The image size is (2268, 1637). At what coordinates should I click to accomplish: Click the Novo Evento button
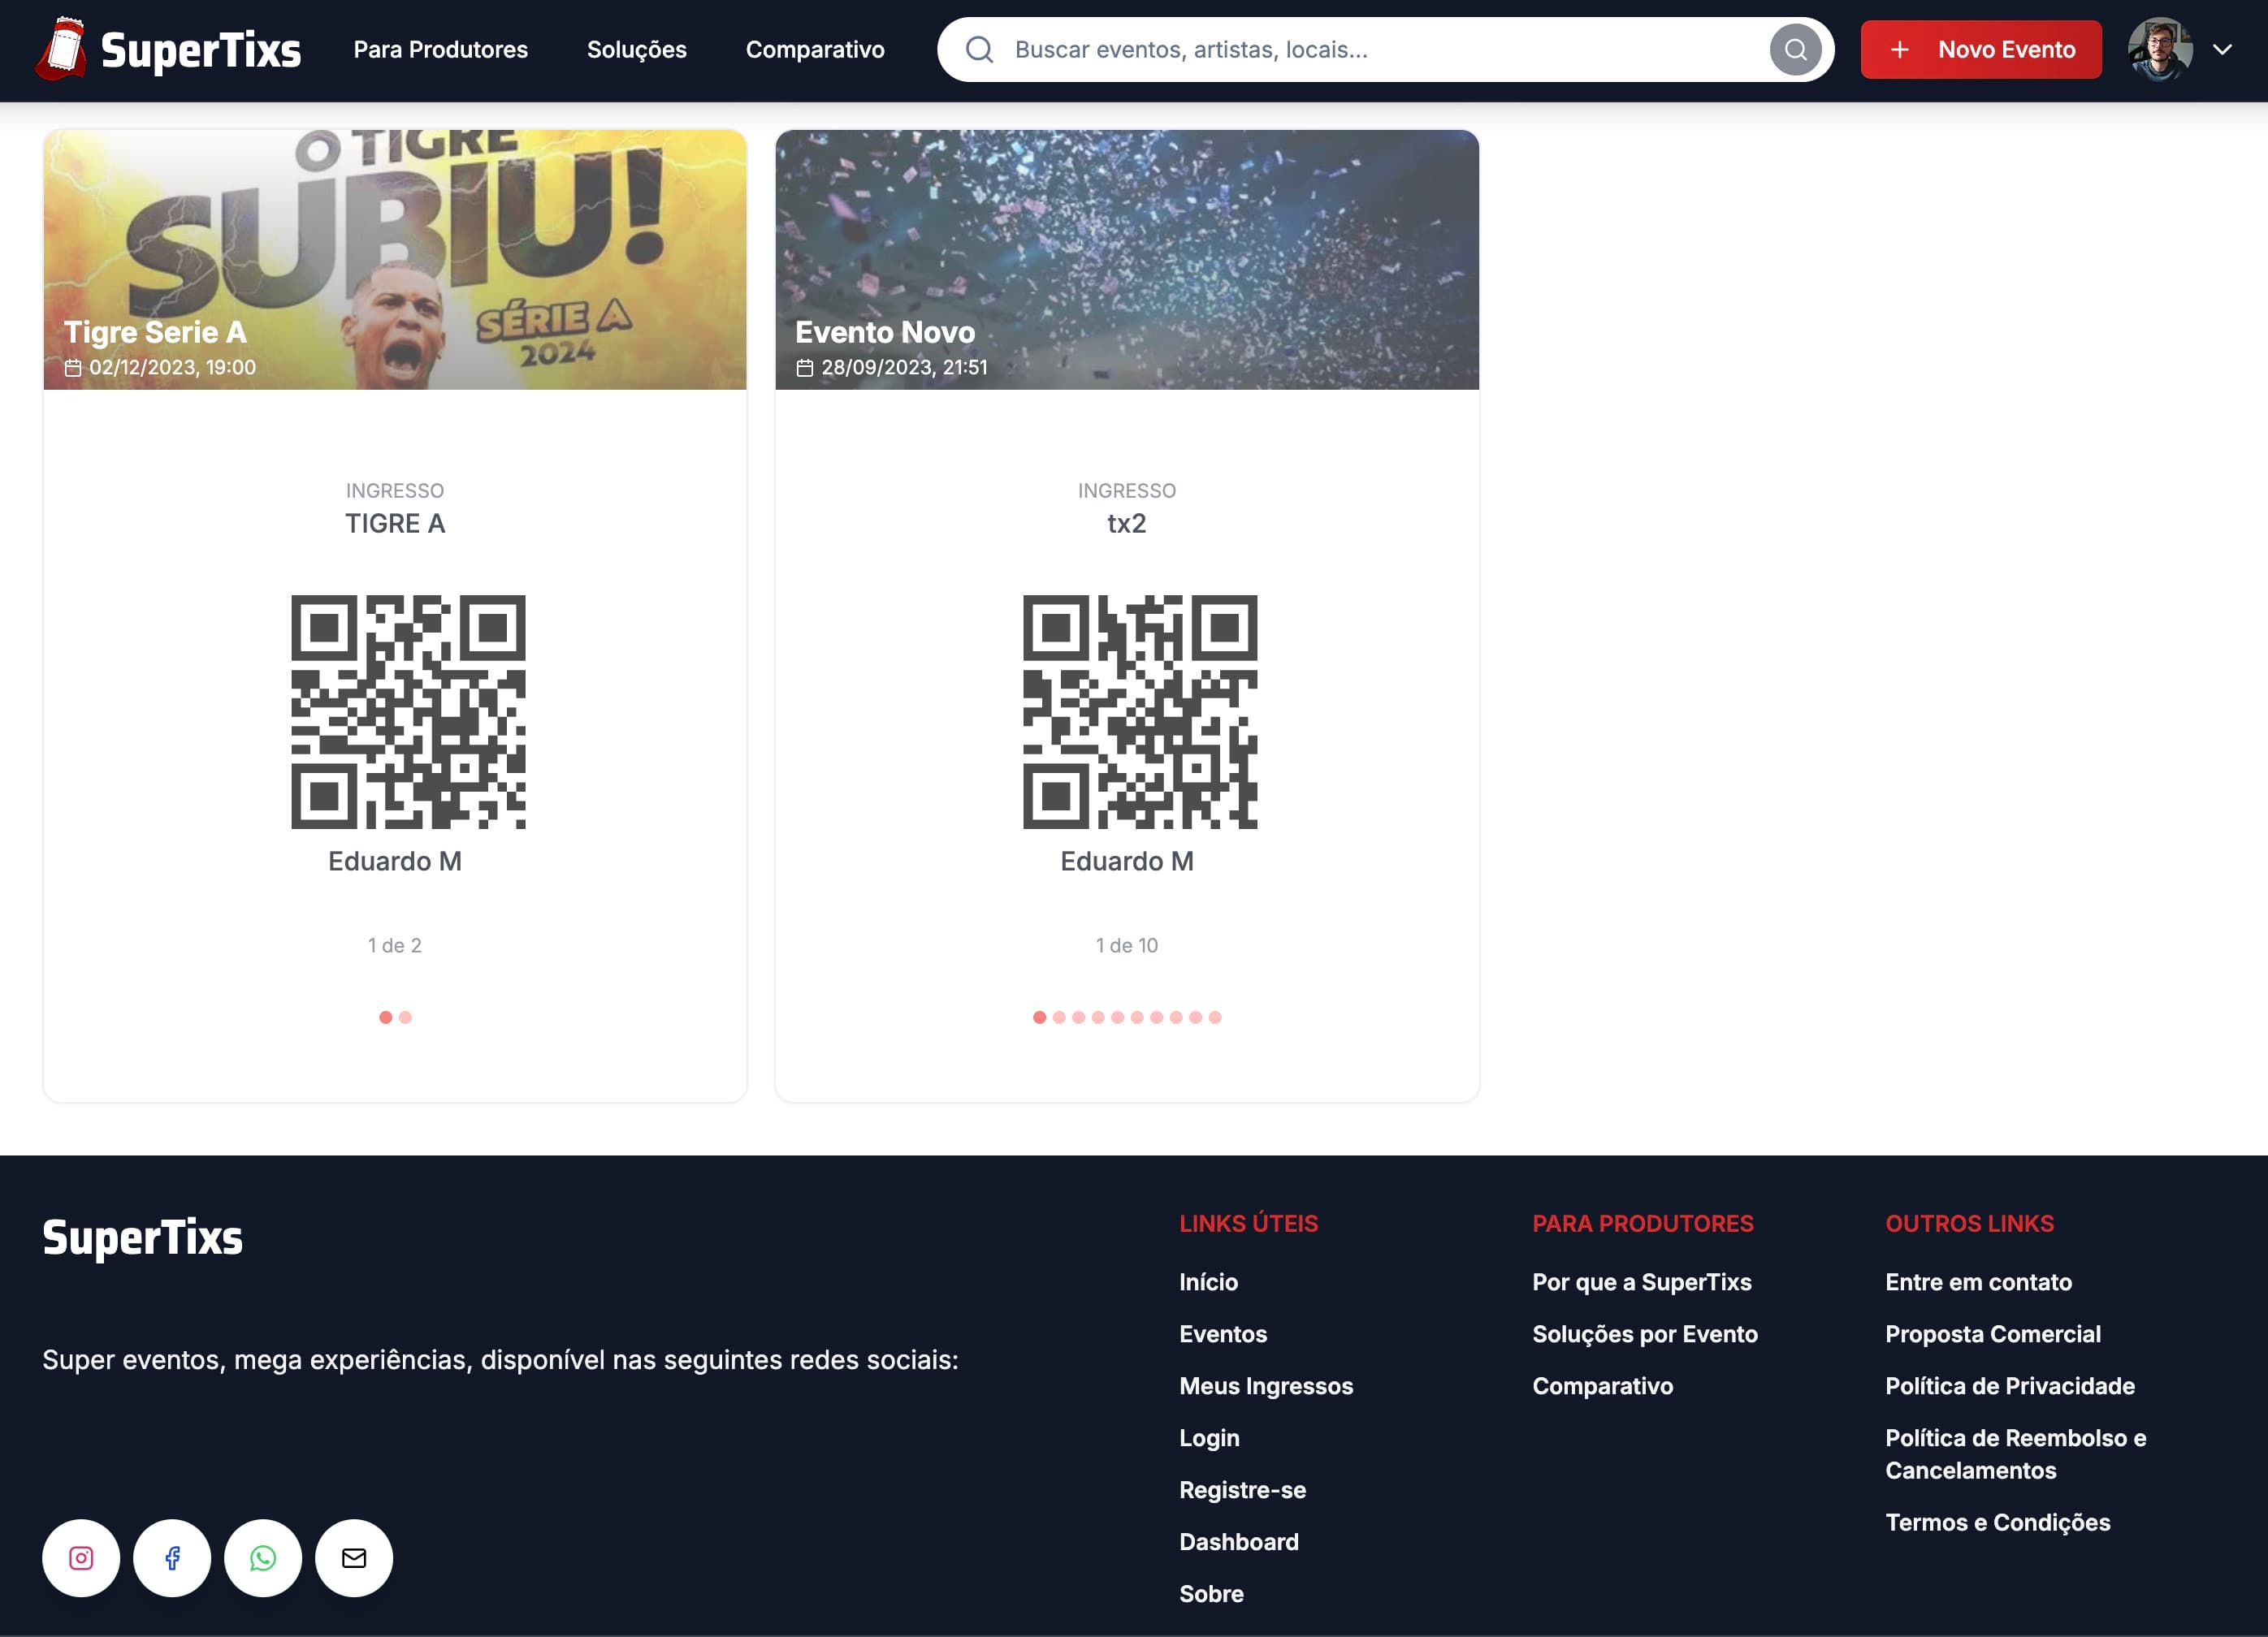(x=1980, y=49)
